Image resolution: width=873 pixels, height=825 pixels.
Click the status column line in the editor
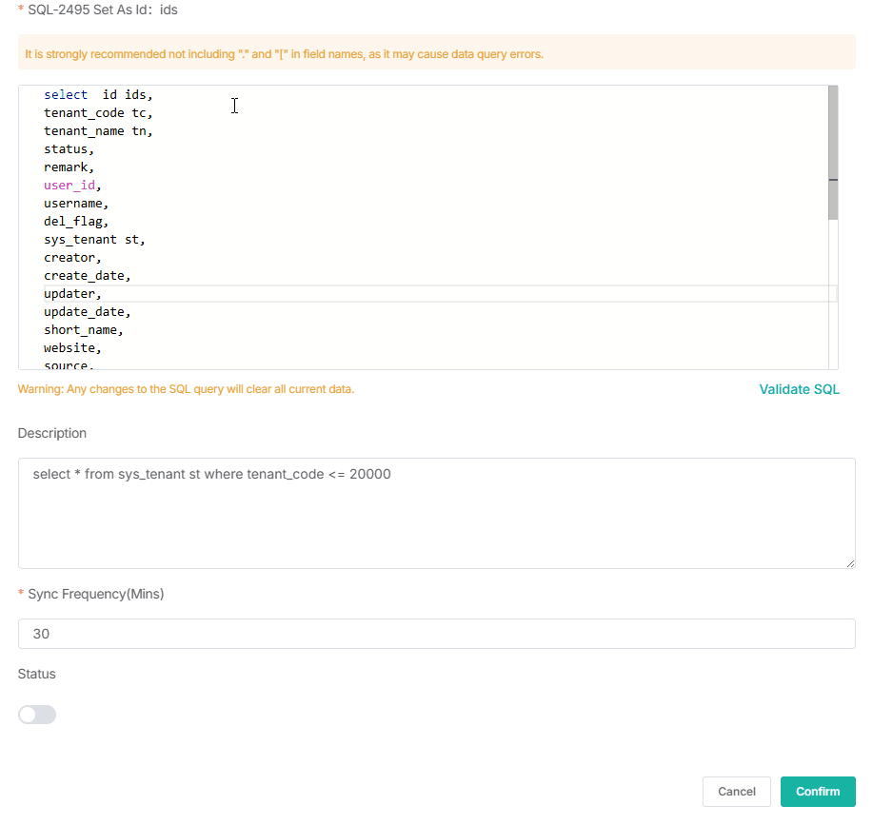[66, 148]
